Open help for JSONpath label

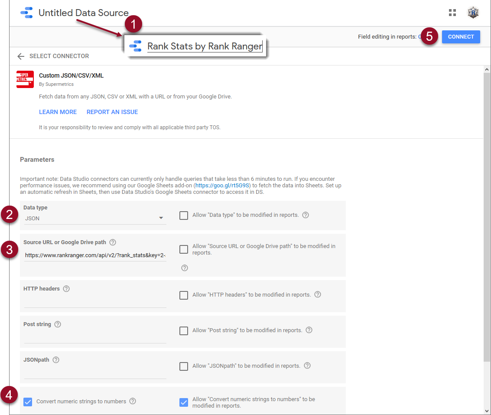tap(56, 360)
